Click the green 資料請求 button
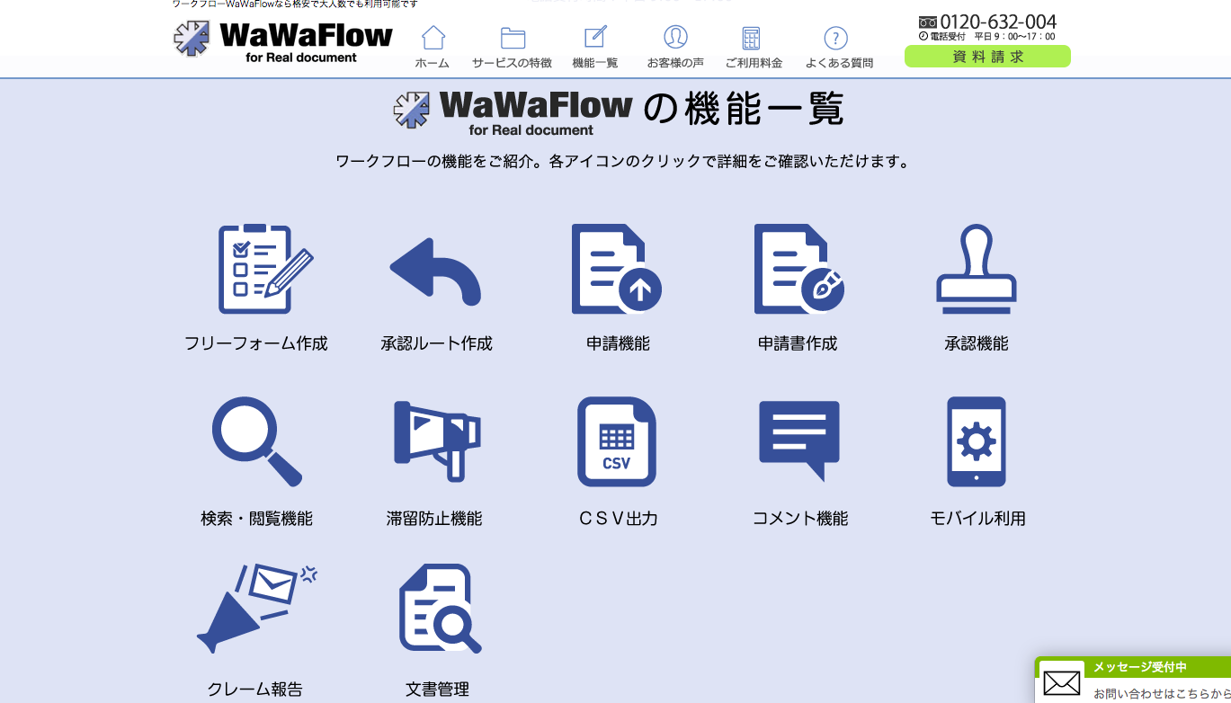 (987, 57)
